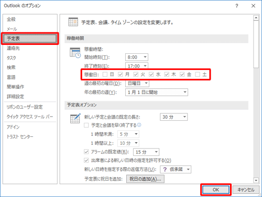Screen dimensions: 262x197
Task: Click the ? help button in title bar
Action: 237,6
